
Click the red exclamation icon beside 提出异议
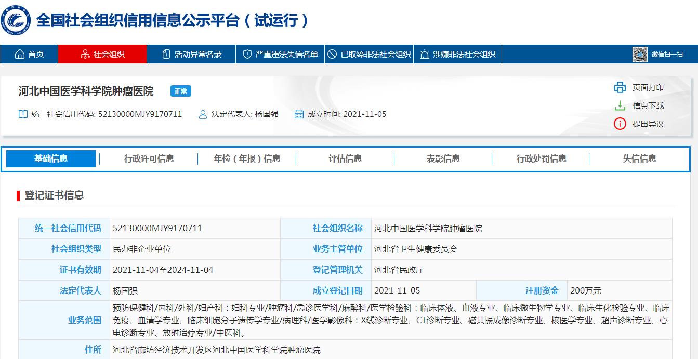(x=620, y=124)
